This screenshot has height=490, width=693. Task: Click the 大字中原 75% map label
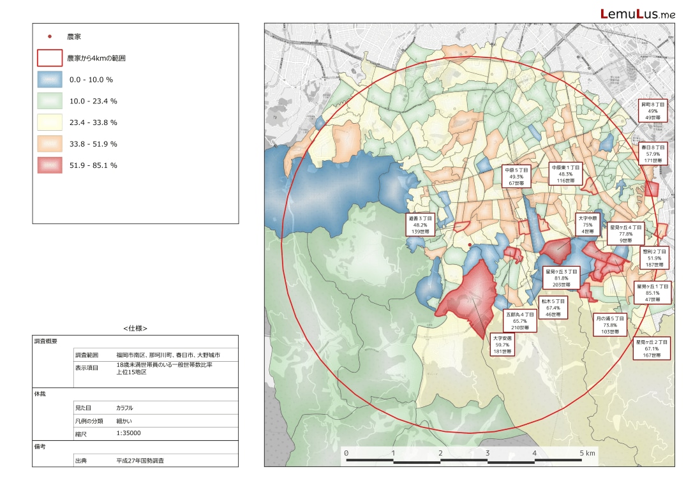(587, 225)
